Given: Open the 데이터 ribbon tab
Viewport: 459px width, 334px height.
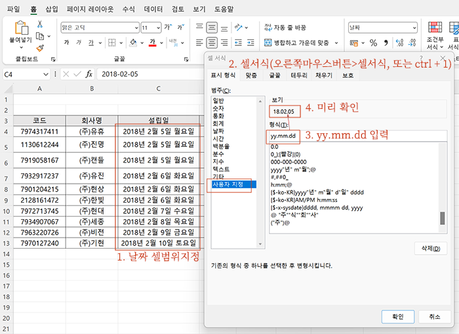Looking at the screenshot, I should 153,9.
